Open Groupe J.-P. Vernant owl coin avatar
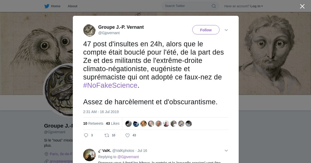311x163 pixels. (x=89, y=30)
